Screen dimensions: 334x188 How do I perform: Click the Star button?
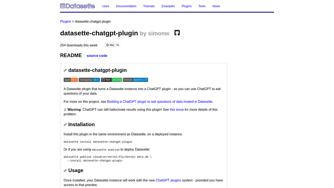[x=110, y=45]
